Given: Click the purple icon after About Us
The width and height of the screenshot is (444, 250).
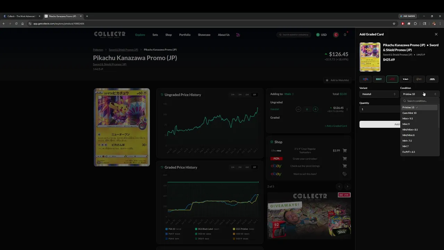Looking at the screenshot, I should 238,35.
